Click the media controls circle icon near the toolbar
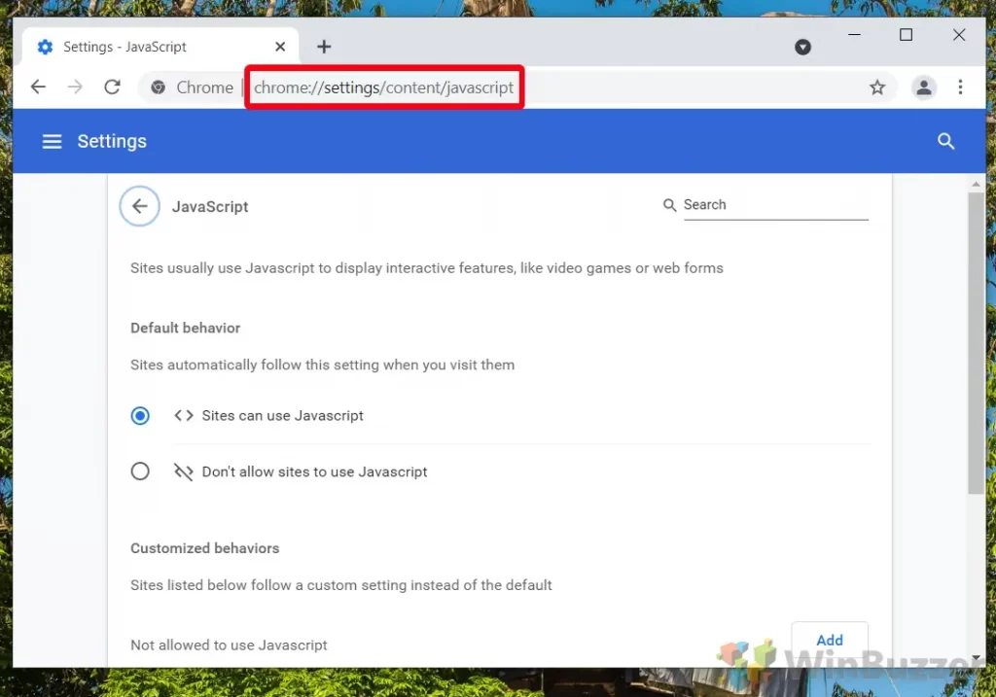Screen dimensions: 996x697 (x=802, y=47)
